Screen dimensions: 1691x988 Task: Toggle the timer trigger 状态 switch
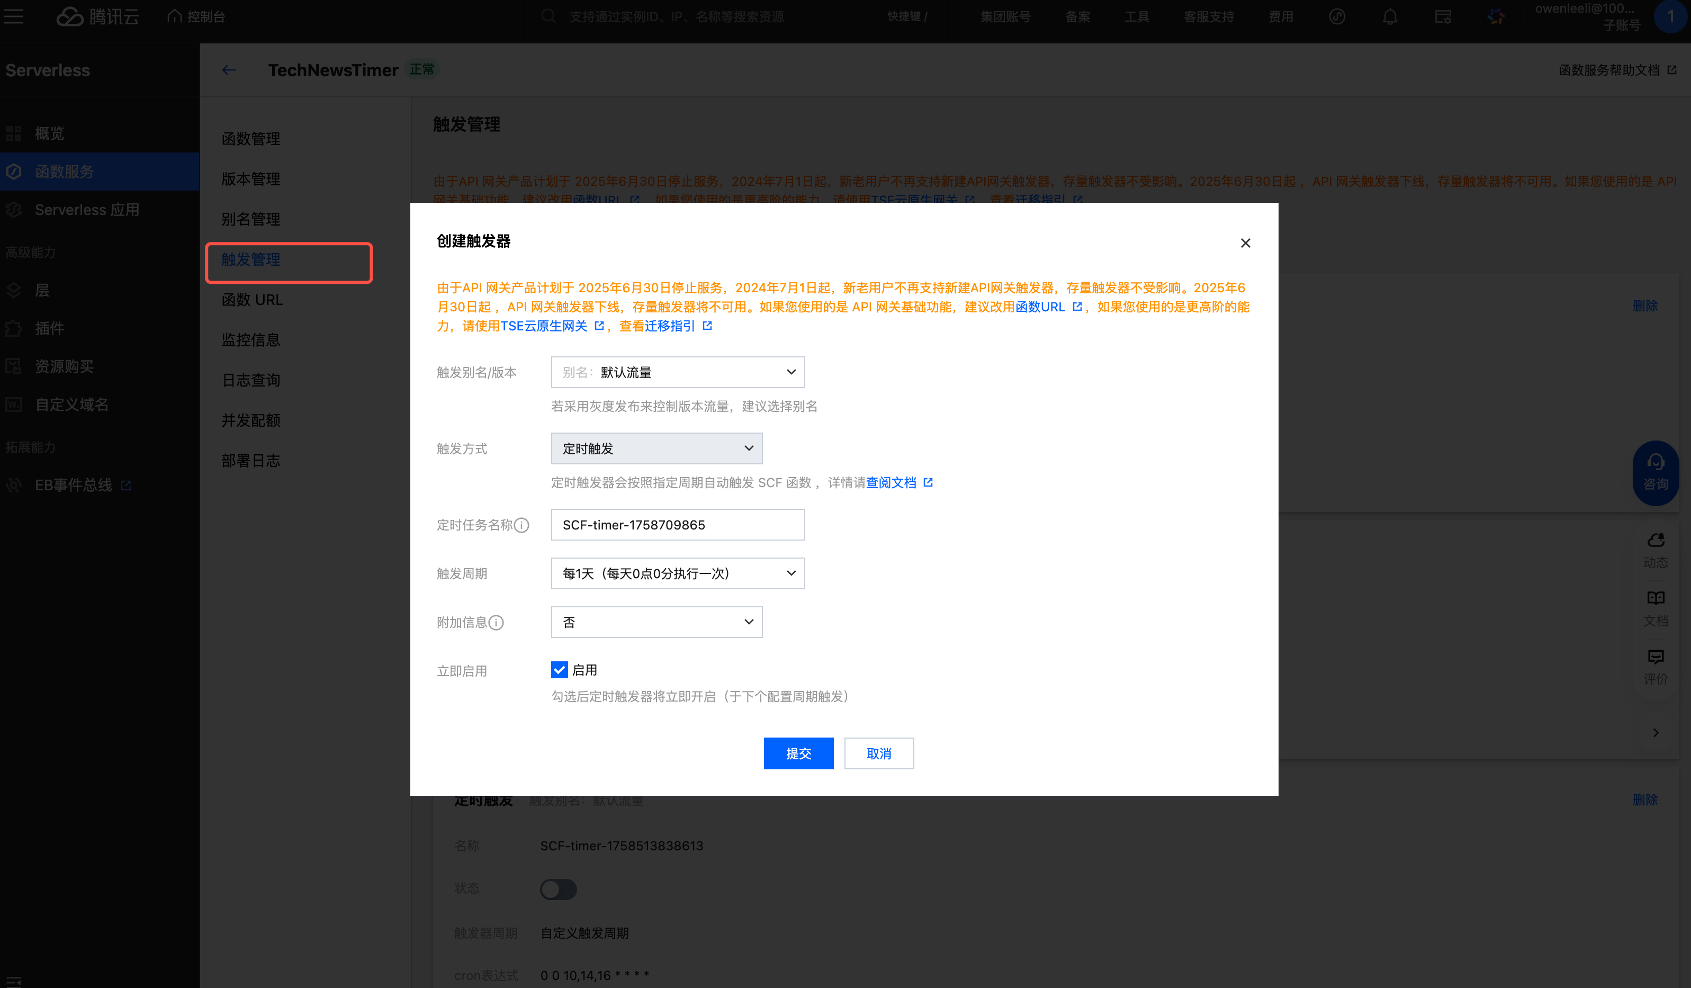[559, 888]
